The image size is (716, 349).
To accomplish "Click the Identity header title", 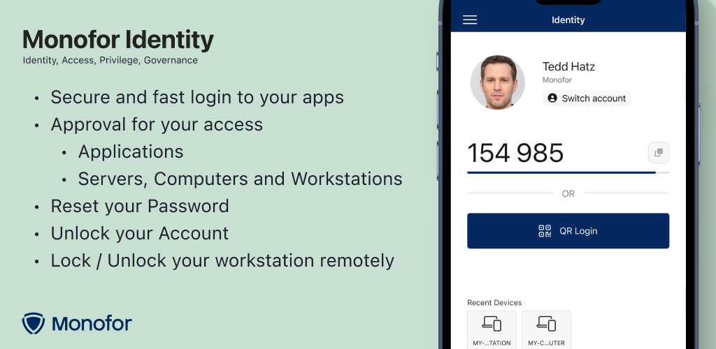I will pos(568,20).
